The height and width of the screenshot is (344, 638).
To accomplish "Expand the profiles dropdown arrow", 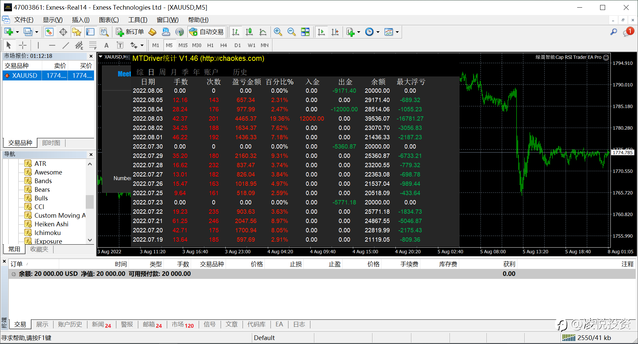I will tap(37, 32).
